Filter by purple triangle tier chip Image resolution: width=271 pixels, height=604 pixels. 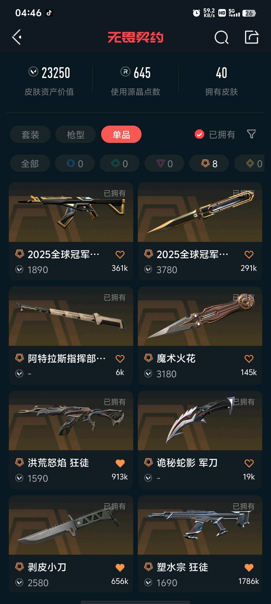click(x=164, y=163)
